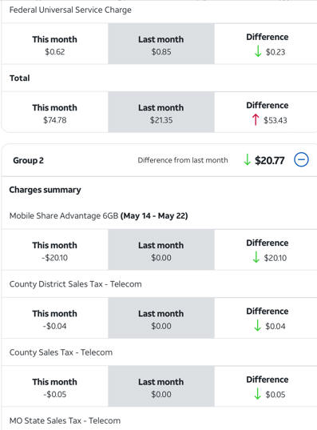Click the Total This month $74.78 cell
The height and width of the screenshot is (430, 317).
point(55,113)
